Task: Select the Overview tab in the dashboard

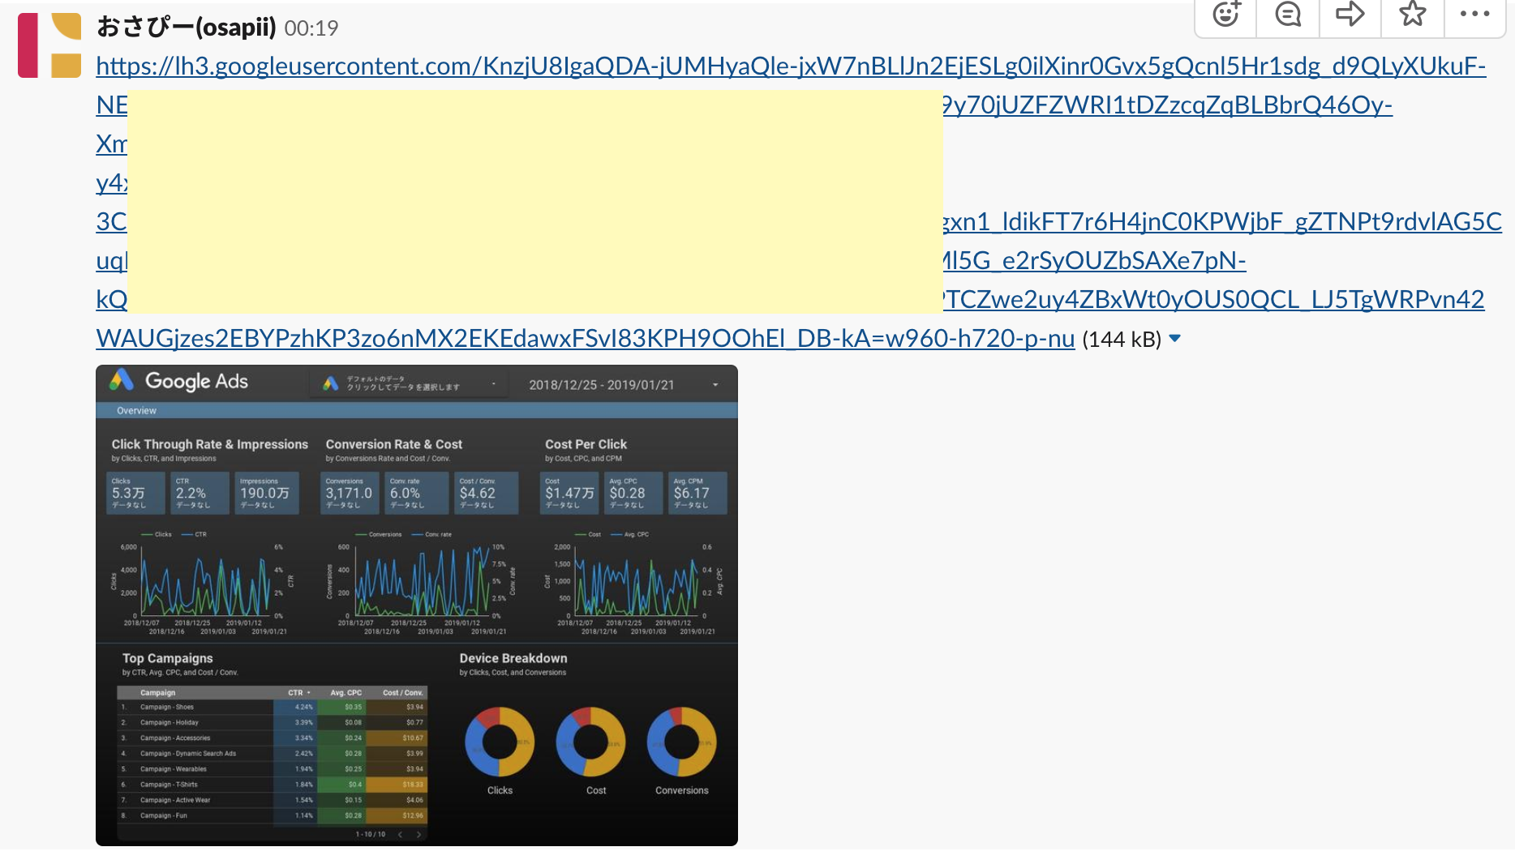Action: 136,411
